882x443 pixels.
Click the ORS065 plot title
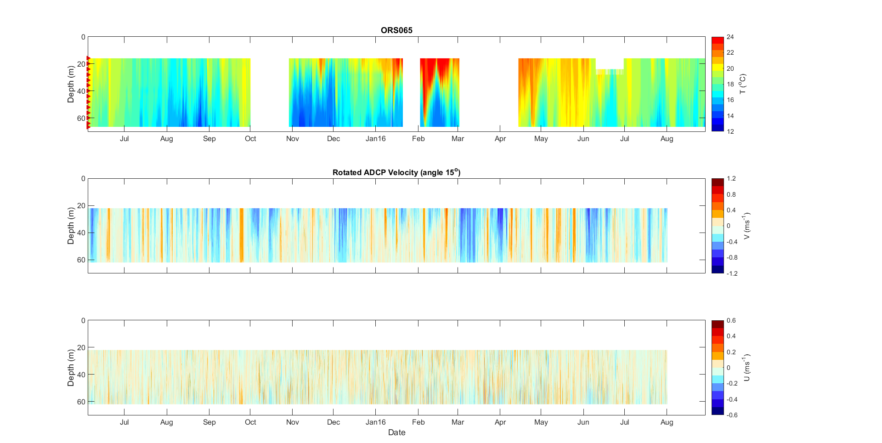click(396, 30)
